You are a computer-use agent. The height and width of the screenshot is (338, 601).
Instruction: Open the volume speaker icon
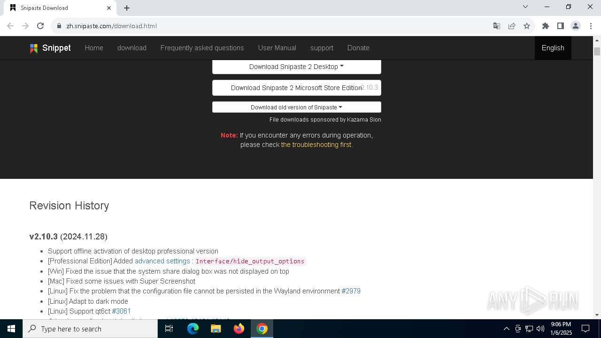coord(540,329)
